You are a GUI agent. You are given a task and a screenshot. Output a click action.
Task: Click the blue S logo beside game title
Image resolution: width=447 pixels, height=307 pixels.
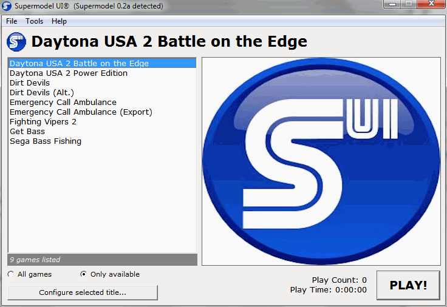tap(16, 42)
